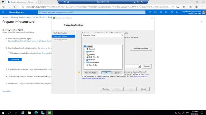Open new browser tab
The width and height of the screenshot is (206, 115).
[41, 2]
